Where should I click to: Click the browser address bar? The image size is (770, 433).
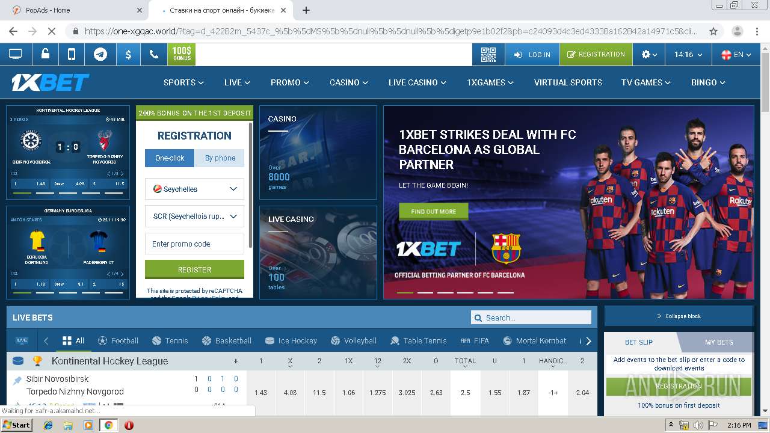click(x=391, y=31)
